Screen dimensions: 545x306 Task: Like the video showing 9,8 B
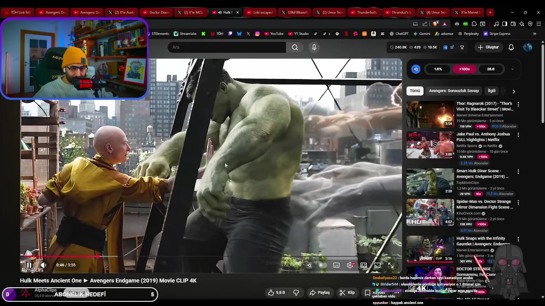point(276,292)
